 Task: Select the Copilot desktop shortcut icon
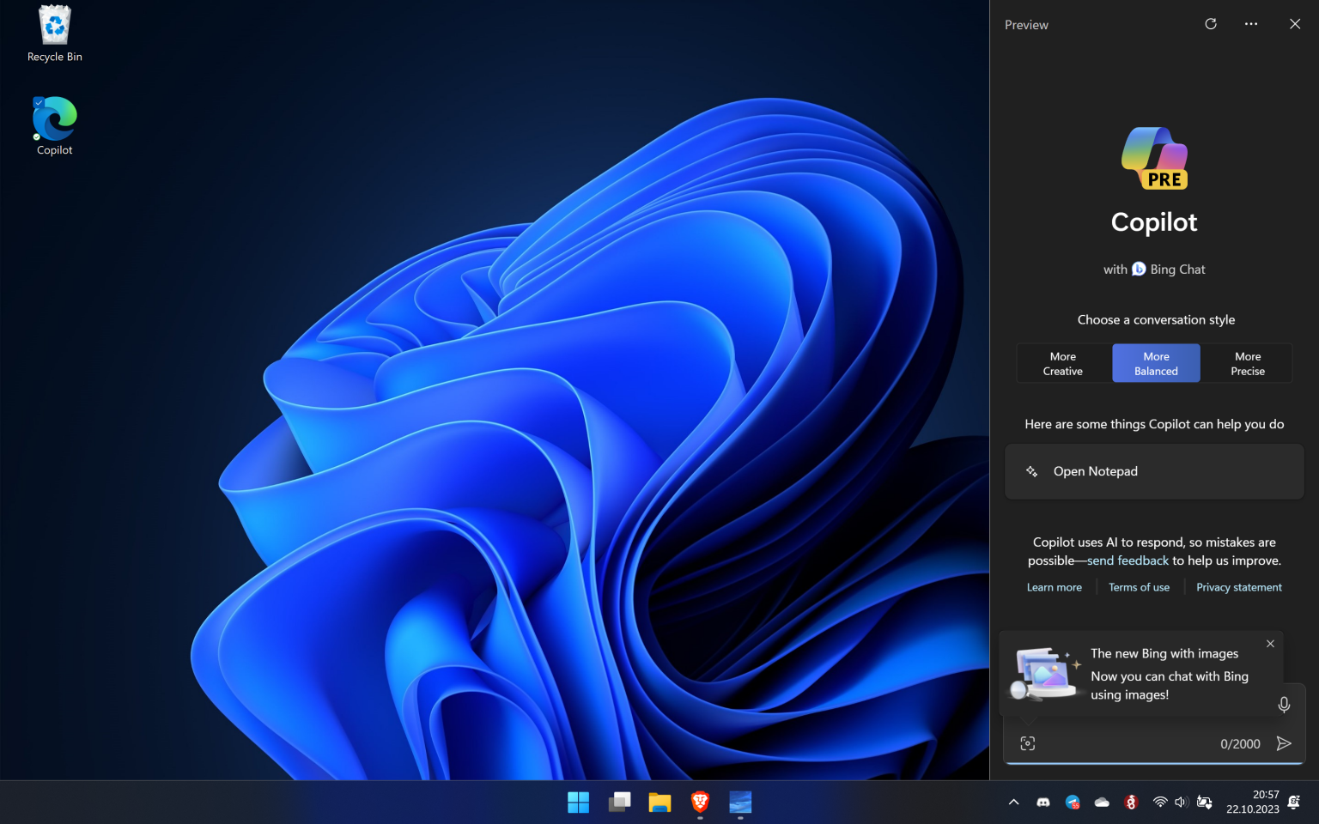(55, 126)
